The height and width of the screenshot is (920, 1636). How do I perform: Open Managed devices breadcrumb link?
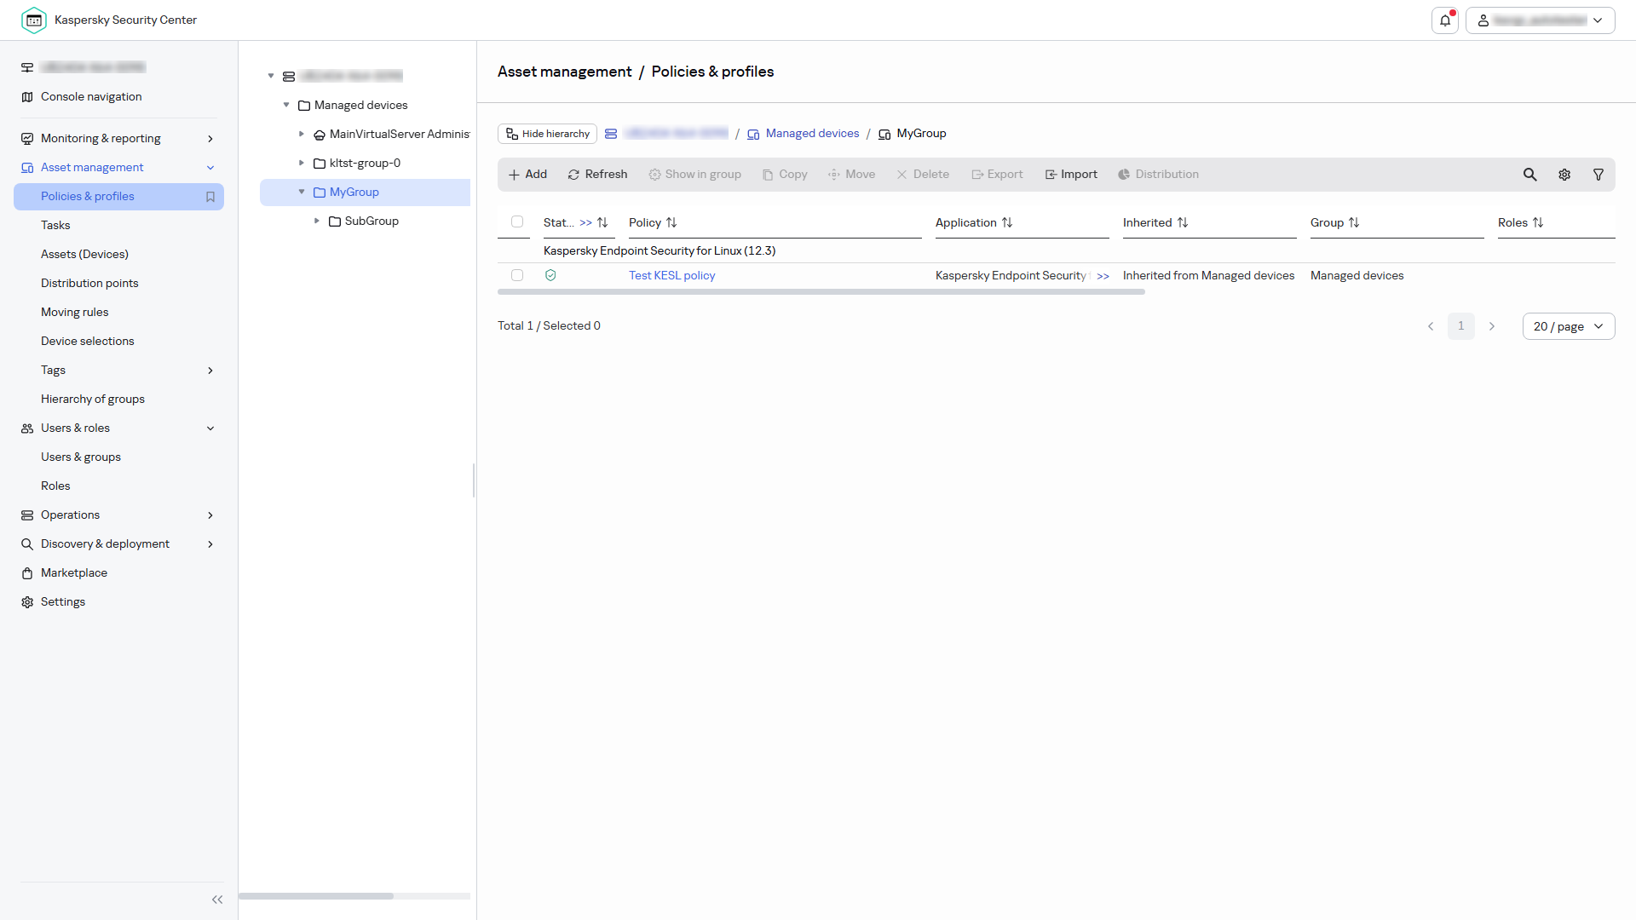[812, 134]
